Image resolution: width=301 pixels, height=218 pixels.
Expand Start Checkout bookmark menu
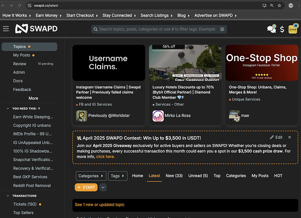click(x=82, y=15)
